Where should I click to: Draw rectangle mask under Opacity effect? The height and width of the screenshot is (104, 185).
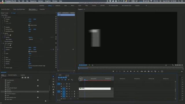[x=8, y=35]
